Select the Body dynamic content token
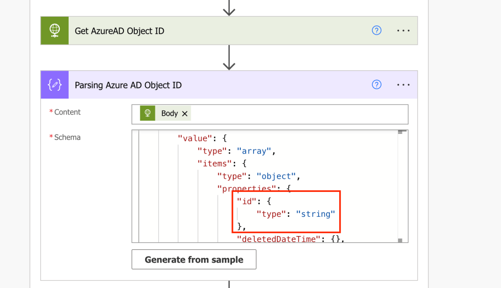 [x=169, y=113]
